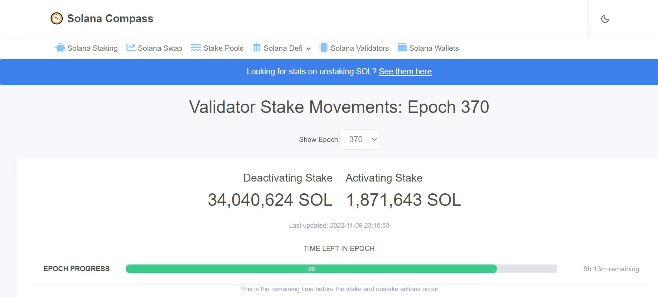The width and height of the screenshot is (658, 297).
Task: Click the wallet icon for Wallets
Action: [402, 48]
